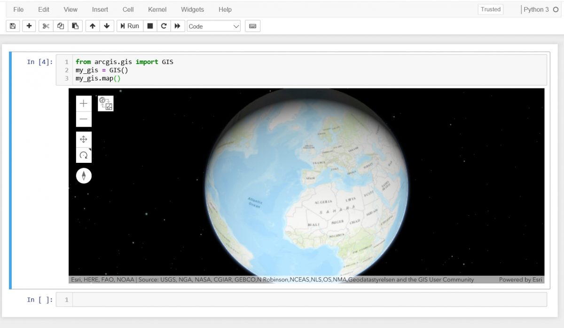Insert a cell below with plus icon
Screen dimensions: 564x328
pyautogui.click(x=29, y=26)
